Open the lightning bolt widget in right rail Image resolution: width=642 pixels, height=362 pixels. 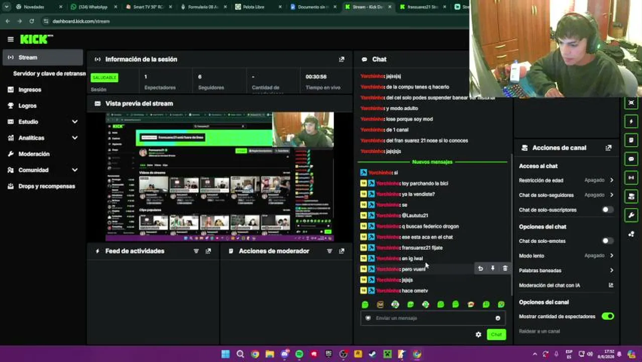tap(631, 121)
